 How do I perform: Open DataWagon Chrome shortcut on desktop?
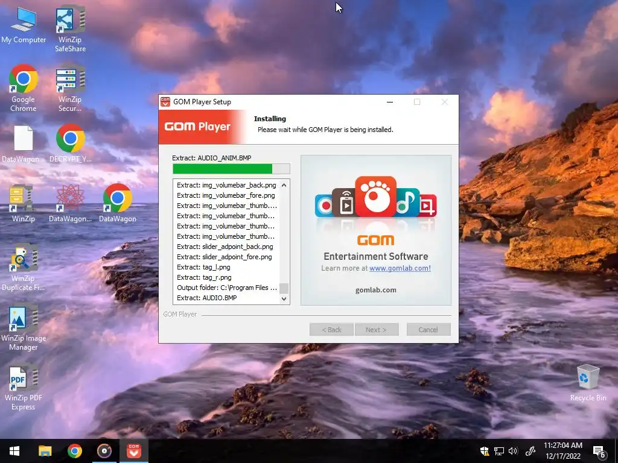click(118, 203)
